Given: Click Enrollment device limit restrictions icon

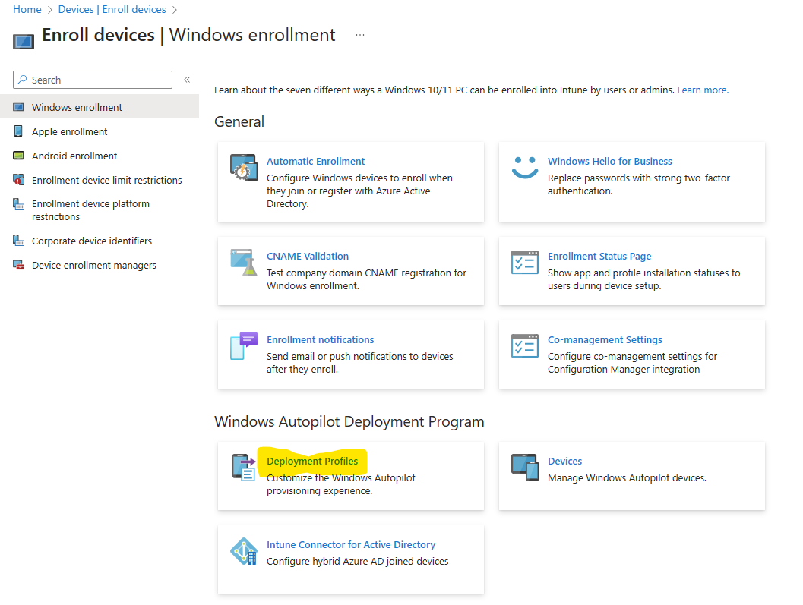Looking at the screenshot, I should [x=18, y=180].
